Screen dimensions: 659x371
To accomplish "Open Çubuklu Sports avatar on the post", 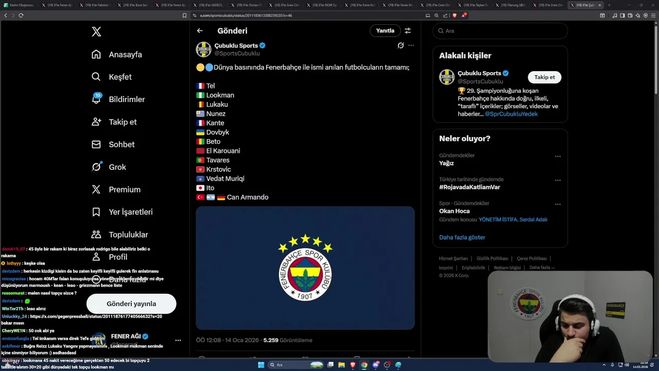I will tap(203, 49).
